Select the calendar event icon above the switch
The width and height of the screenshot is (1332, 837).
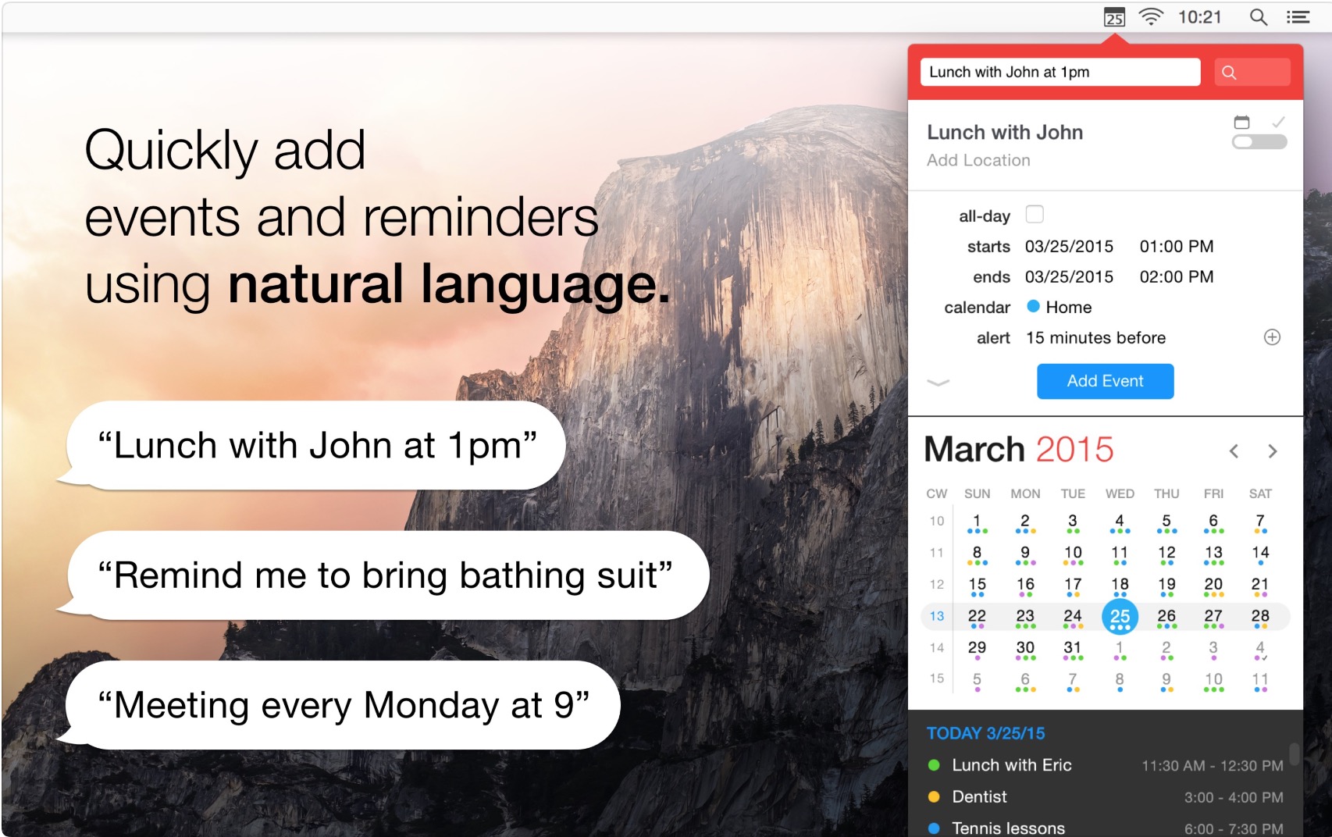pos(1241,122)
